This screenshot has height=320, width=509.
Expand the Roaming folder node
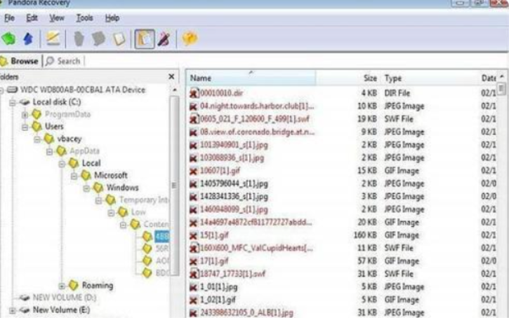[x=62, y=286]
